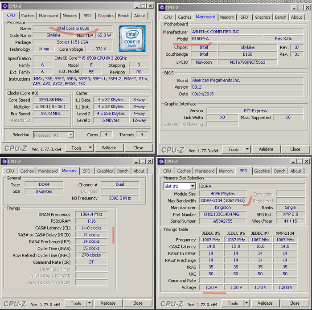Screen dimensions: 312x310
Task: Click the Max Bandwidth value DDR4-2134 (1067 MHz)
Action: click(223, 200)
